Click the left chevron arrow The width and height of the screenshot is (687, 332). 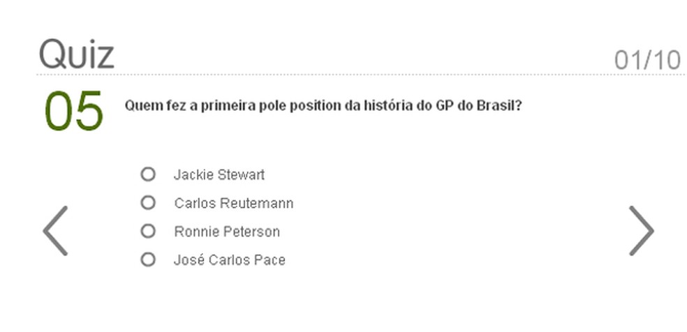55,231
